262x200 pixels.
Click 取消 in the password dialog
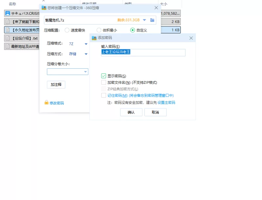155,112
